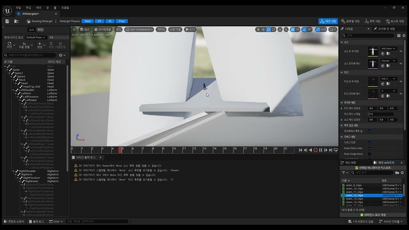Use selected asset arrow for source IK rig
The image size is (409, 230).
pos(383,54)
